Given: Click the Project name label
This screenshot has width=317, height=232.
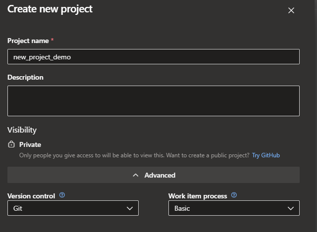Looking at the screenshot, I should [x=28, y=41].
